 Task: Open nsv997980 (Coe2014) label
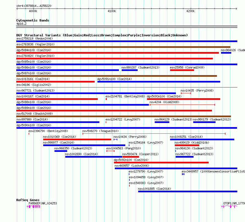pyautogui.click(x=32, y=119)
